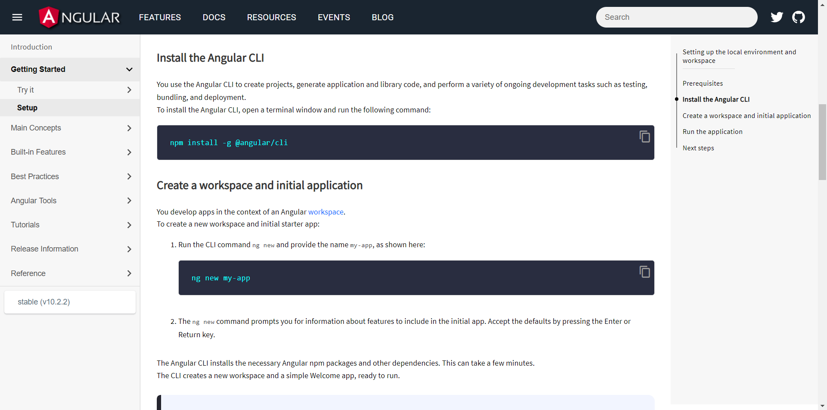The width and height of the screenshot is (827, 410).
Task: Expand the Angular Tools section
Action: (x=70, y=201)
